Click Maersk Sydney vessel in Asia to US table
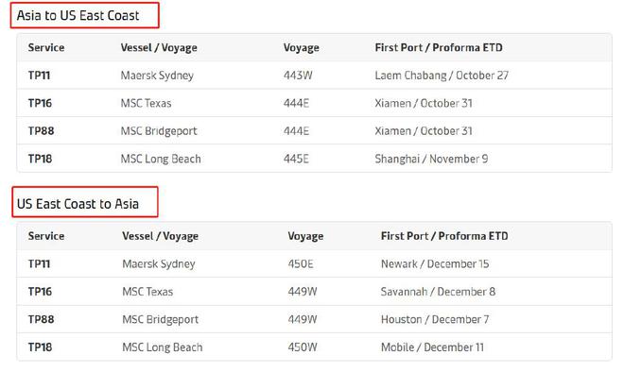Screen dimensions: 624x372 point(157,76)
